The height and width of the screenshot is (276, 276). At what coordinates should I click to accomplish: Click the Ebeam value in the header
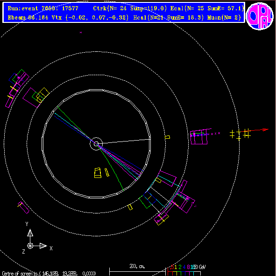(x=28, y=18)
